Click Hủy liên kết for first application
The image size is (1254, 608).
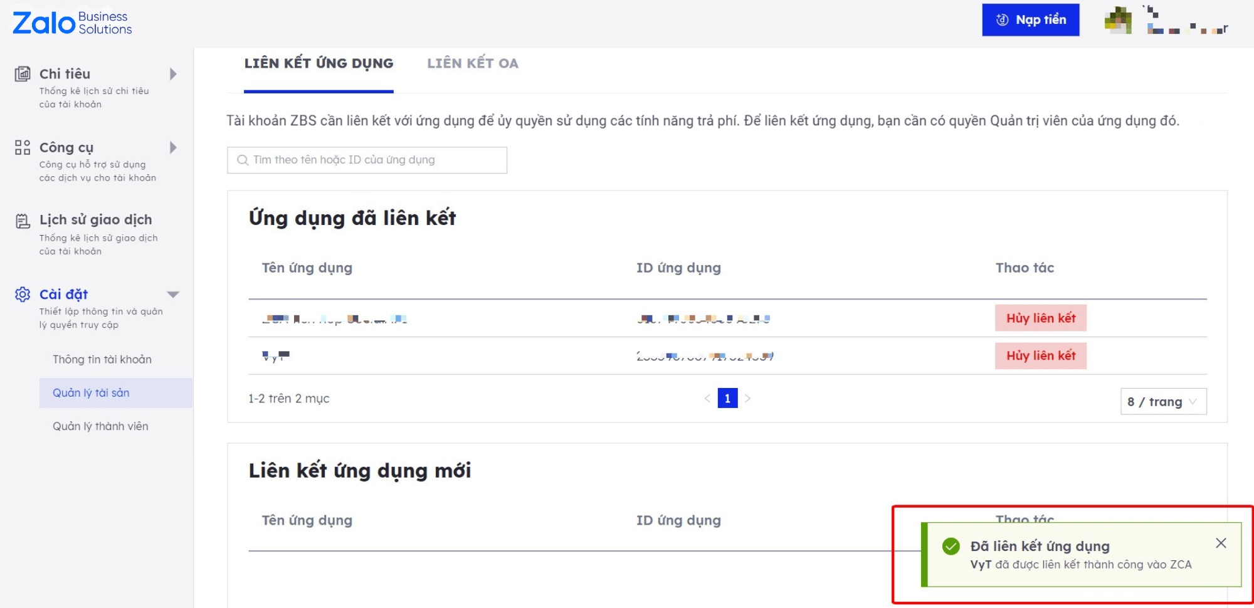click(1040, 318)
